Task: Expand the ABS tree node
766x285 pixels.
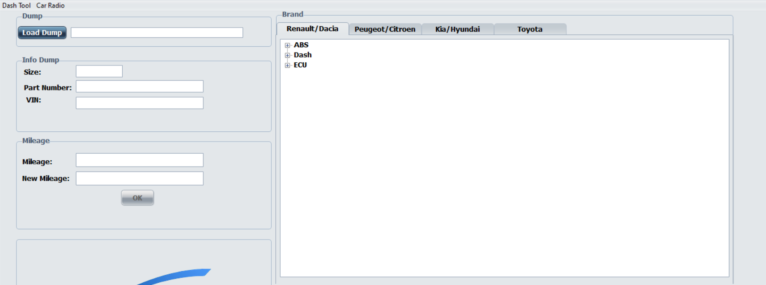Action: (287, 45)
